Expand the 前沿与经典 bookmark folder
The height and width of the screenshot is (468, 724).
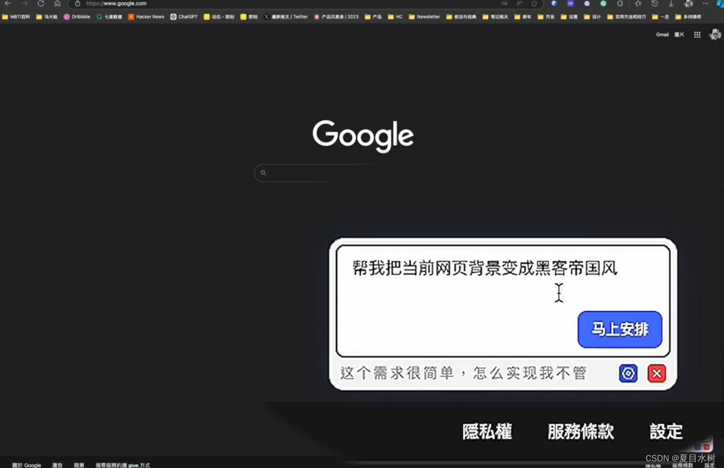click(x=461, y=17)
